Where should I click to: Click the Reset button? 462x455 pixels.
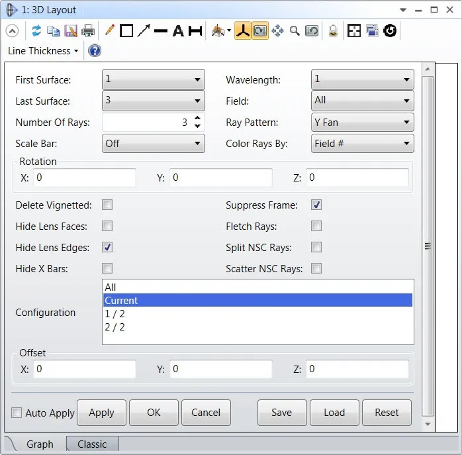(x=387, y=413)
